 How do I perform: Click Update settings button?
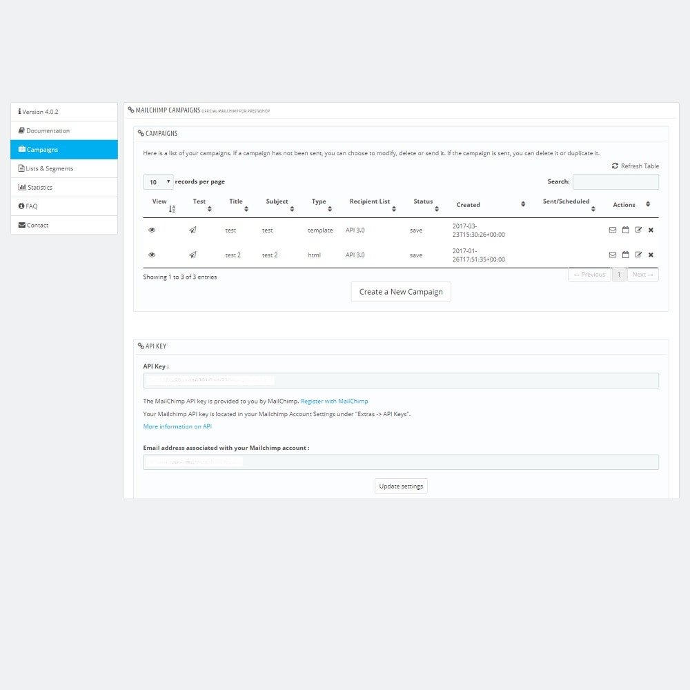click(x=401, y=486)
